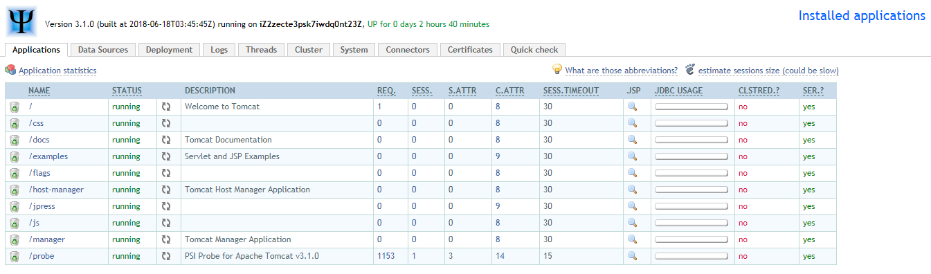Sort table by STATUS column header
The image size is (931, 274).
(127, 91)
